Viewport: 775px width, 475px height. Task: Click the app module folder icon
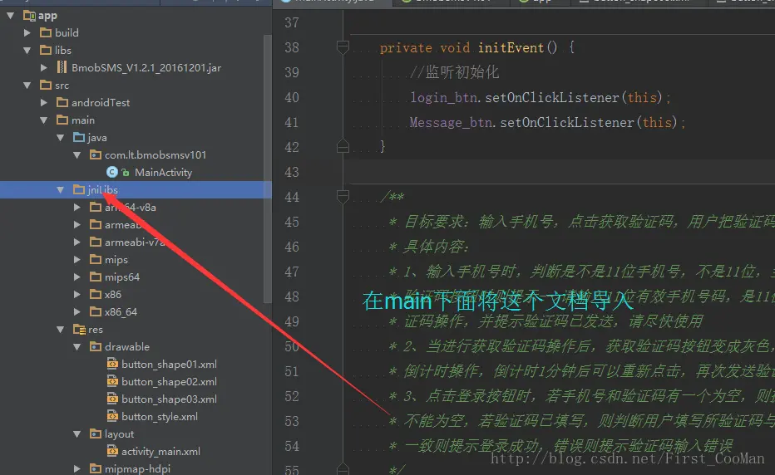pyautogui.click(x=28, y=16)
